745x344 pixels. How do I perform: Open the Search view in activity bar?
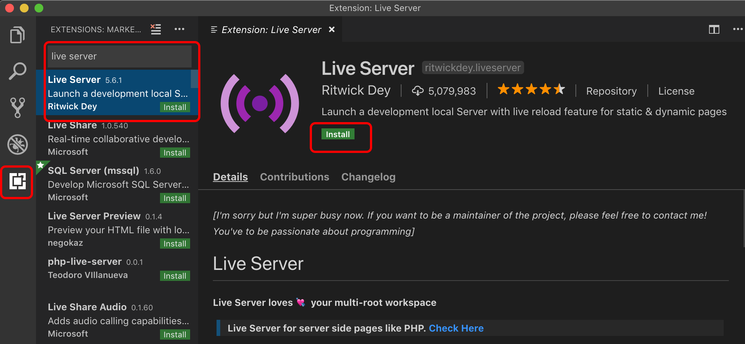17,71
